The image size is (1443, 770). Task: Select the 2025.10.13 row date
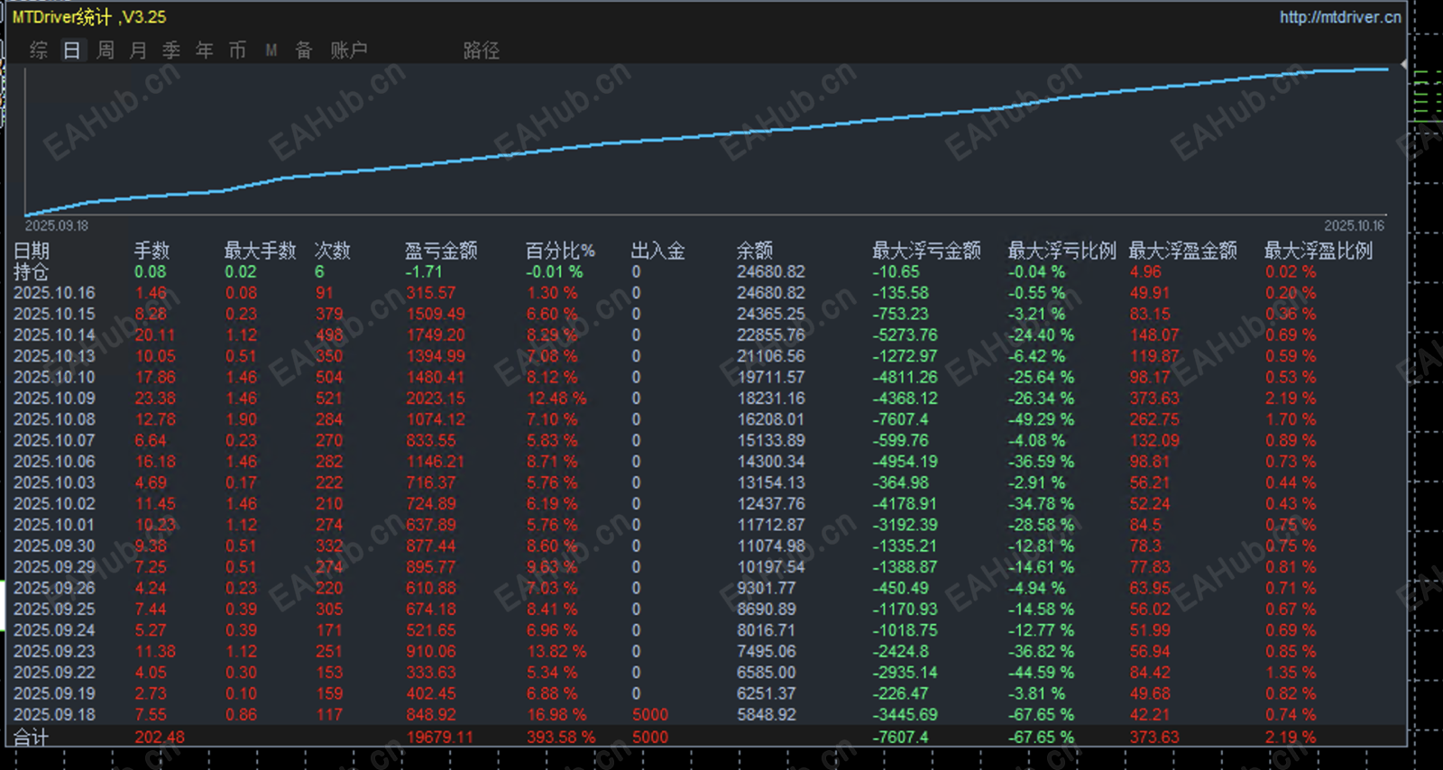[x=54, y=356]
